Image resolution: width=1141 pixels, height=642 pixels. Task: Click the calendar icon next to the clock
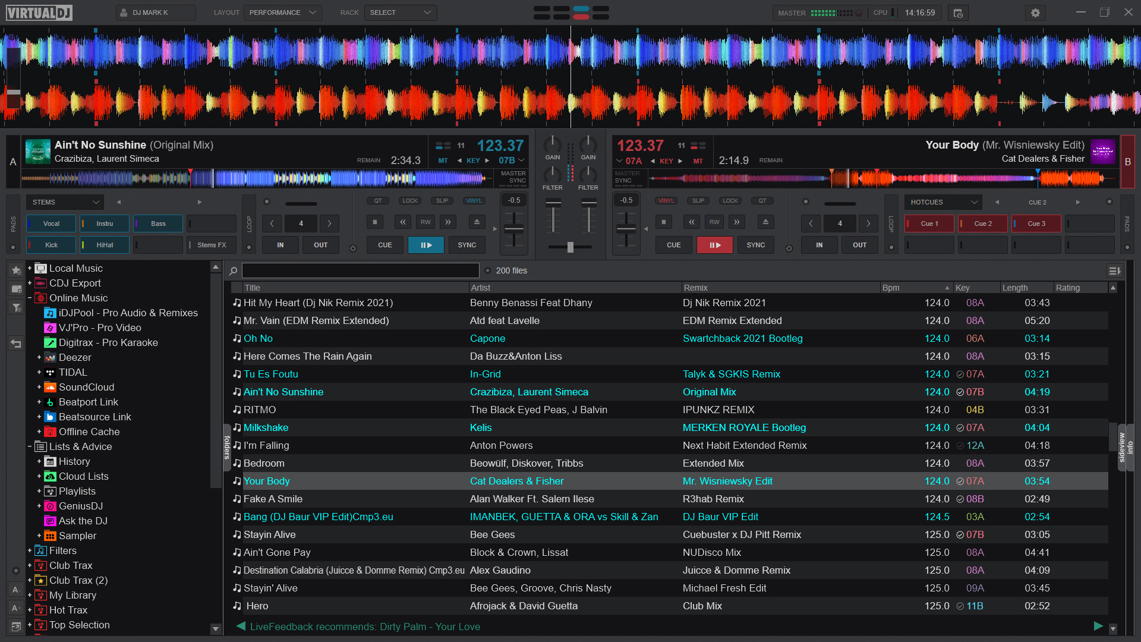click(957, 12)
